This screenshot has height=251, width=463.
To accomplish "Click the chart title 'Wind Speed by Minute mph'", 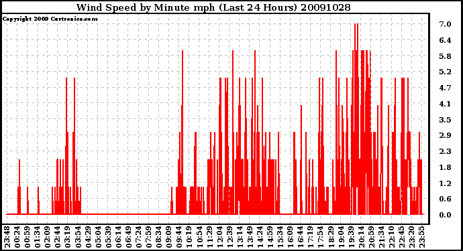I will click(x=146, y=7).
